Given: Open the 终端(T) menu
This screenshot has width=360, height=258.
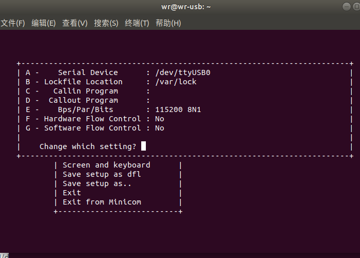Looking at the screenshot, I should [137, 23].
